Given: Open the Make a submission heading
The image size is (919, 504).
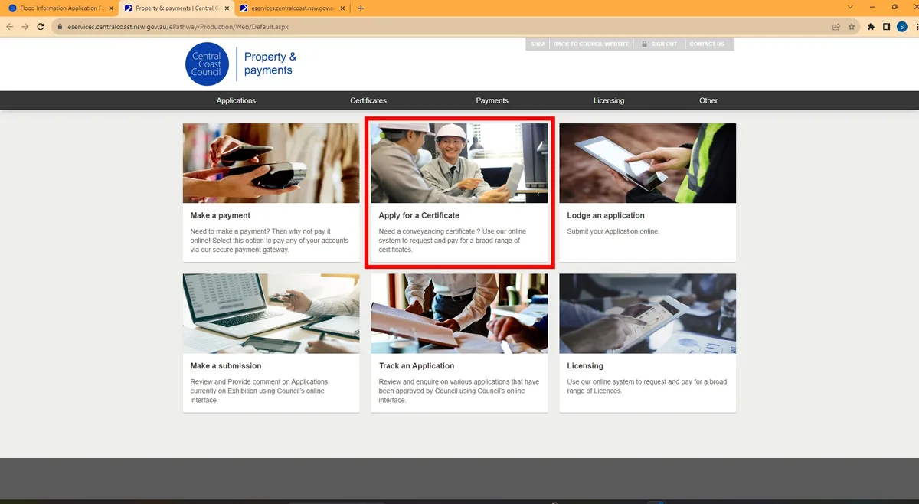Looking at the screenshot, I should pos(226,366).
